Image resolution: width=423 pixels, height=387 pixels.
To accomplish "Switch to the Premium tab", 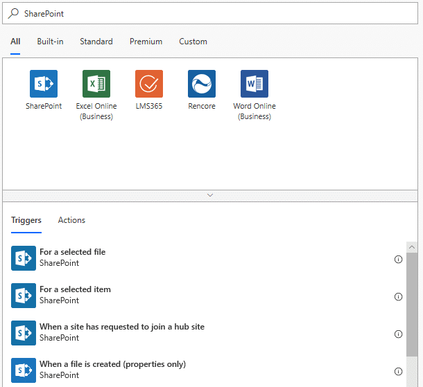I will click(x=146, y=42).
